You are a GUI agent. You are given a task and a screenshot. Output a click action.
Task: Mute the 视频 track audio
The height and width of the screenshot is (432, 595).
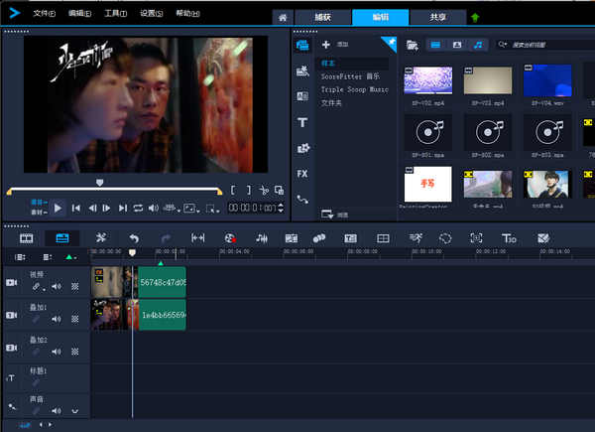(x=57, y=287)
